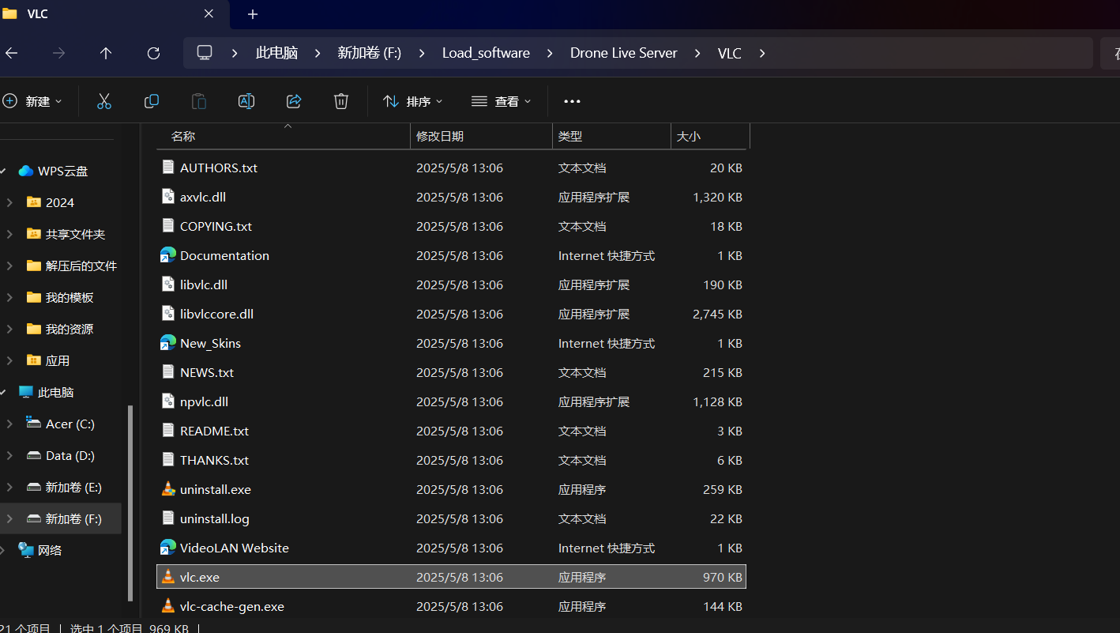Image resolution: width=1120 pixels, height=633 pixels.
Task: Click the Copy icon in toolbar
Action: [152, 101]
